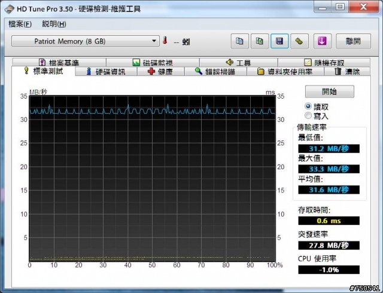Switch to the 隨機存取 tab
Viewport: 383px width, 293px height.
[324, 63]
